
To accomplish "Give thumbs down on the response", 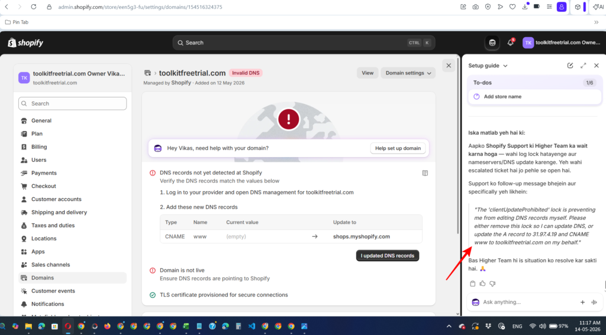I will 492,284.
